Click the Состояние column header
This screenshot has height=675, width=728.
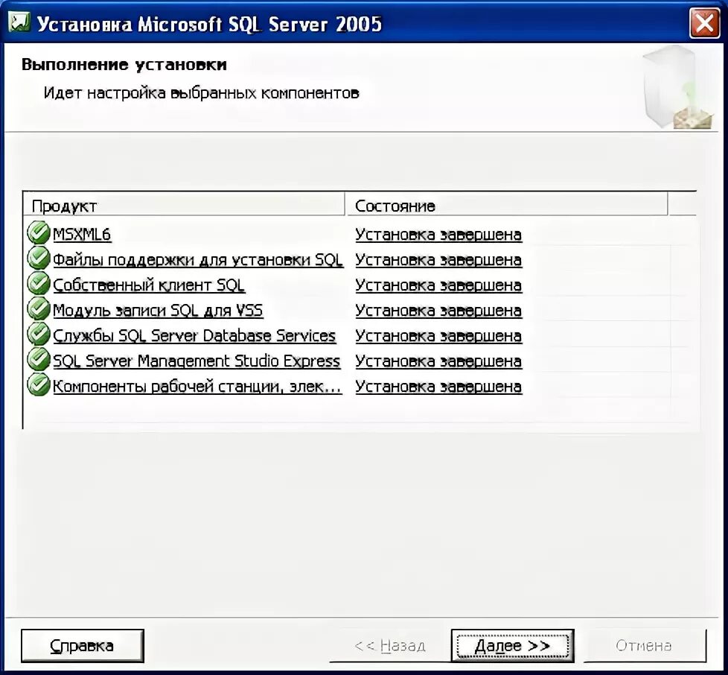[506, 204]
